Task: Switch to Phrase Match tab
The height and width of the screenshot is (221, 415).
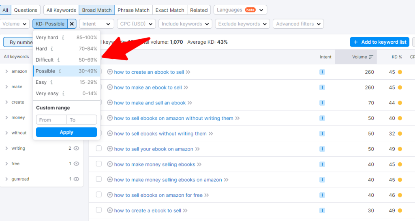Action: tap(133, 10)
